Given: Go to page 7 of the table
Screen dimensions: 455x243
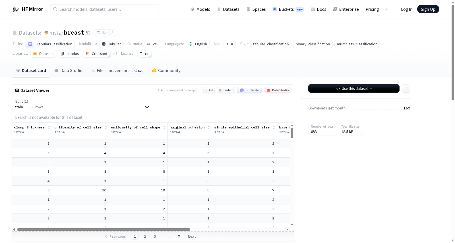Looking at the screenshot, I should pyautogui.click(x=179, y=236).
